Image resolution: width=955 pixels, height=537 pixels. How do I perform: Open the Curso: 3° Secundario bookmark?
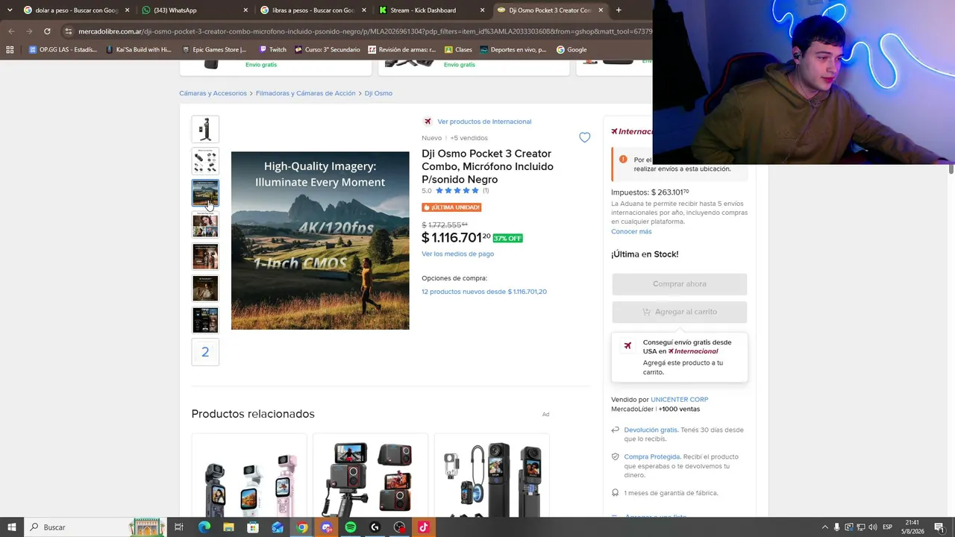327,50
